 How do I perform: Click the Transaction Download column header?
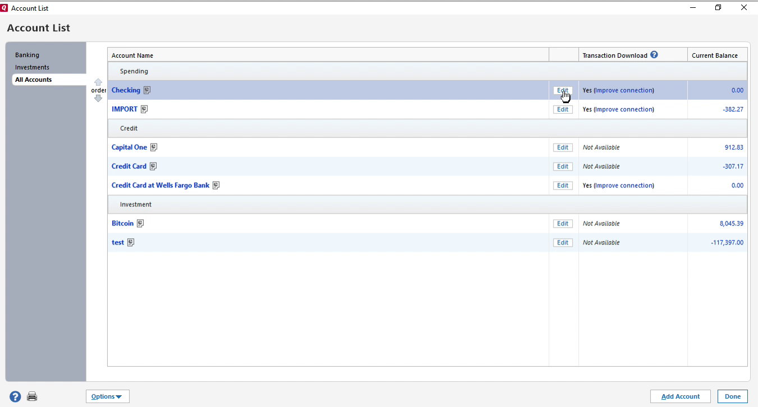(x=633, y=55)
